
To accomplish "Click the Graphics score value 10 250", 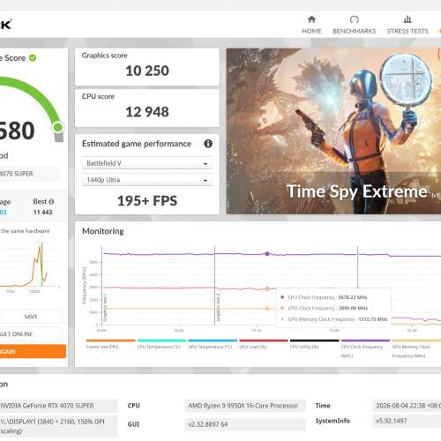I will [x=147, y=71].
